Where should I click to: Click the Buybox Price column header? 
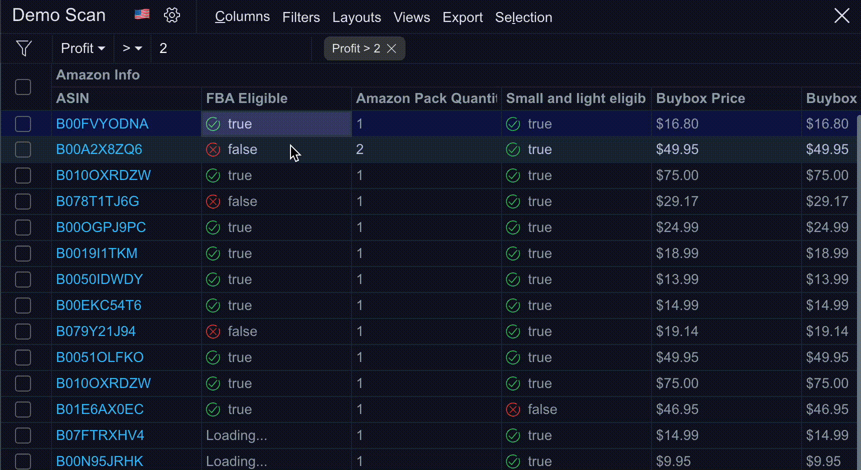coord(700,98)
